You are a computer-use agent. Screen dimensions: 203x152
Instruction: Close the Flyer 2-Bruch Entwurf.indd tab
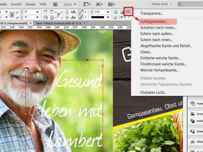pyautogui.click(x=85, y=23)
